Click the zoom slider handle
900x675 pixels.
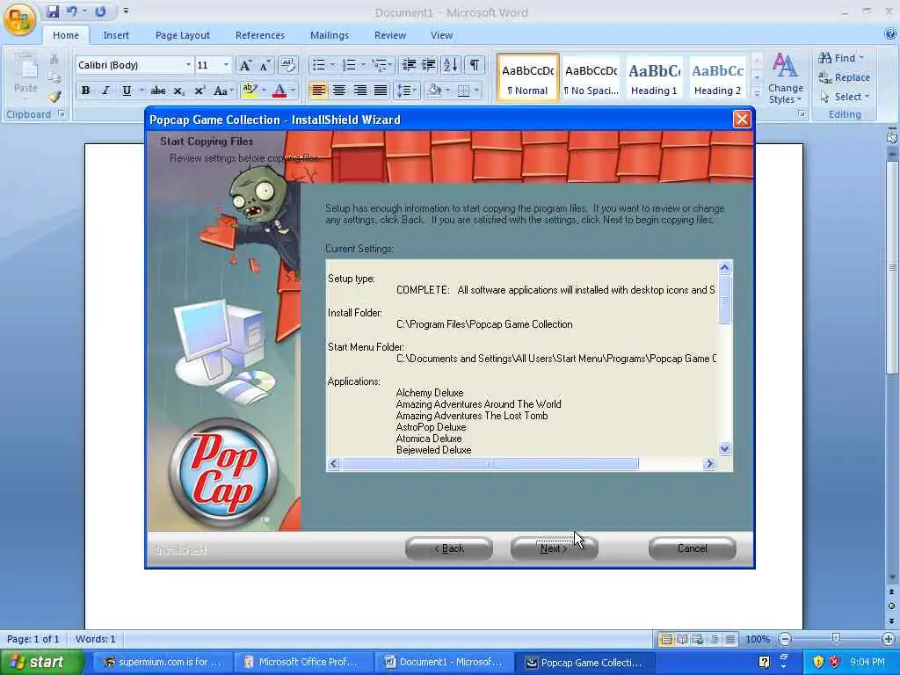[837, 639]
